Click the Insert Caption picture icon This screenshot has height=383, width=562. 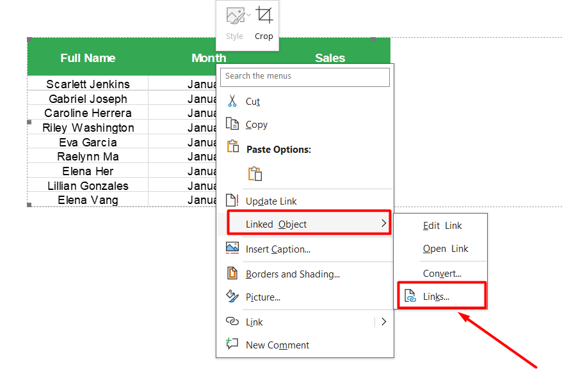232,248
